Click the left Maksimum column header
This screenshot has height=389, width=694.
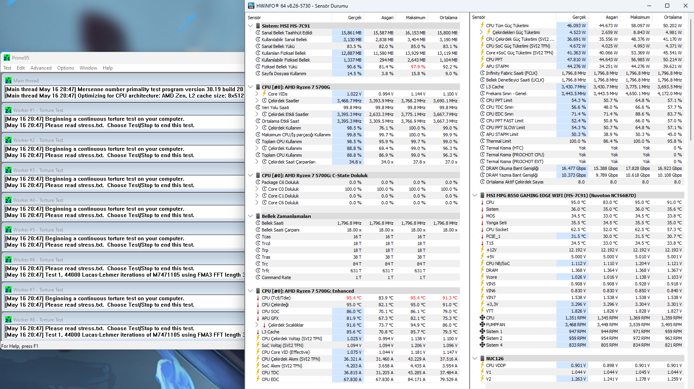(x=412, y=18)
